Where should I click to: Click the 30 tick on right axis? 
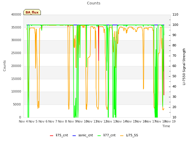click(x=174, y=97)
